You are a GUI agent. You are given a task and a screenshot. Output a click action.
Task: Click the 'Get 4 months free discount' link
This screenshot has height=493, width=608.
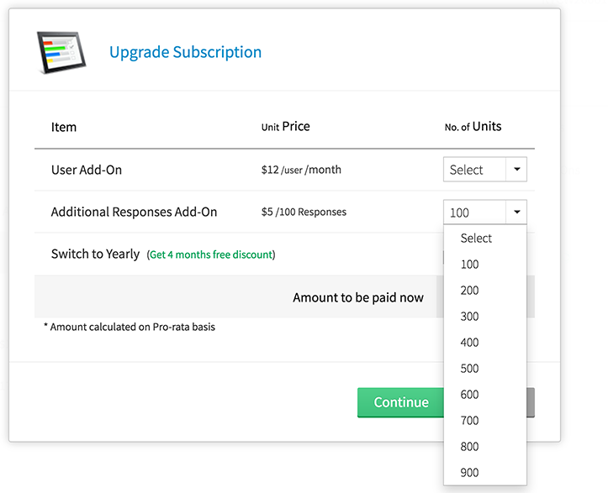pos(211,254)
